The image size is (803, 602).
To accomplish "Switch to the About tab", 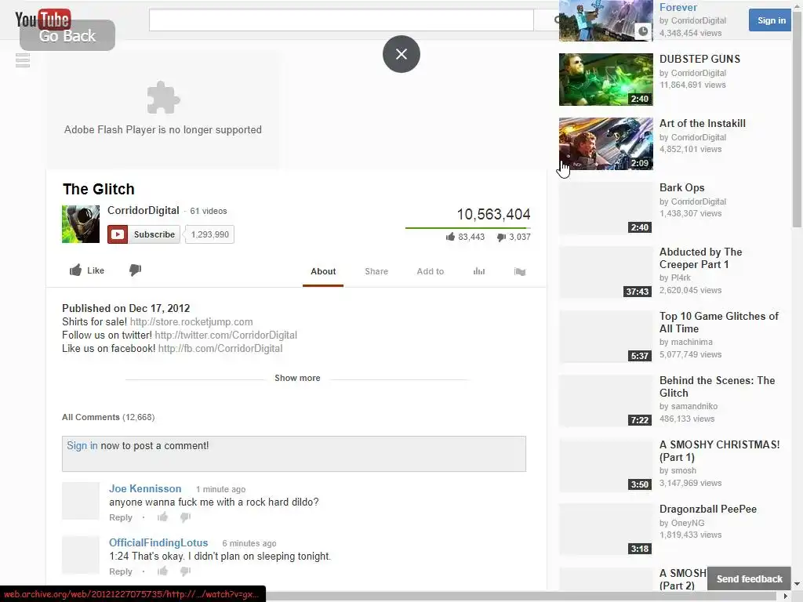I will [323, 271].
